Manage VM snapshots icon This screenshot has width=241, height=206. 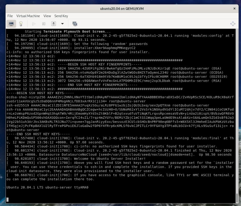point(75,24)
